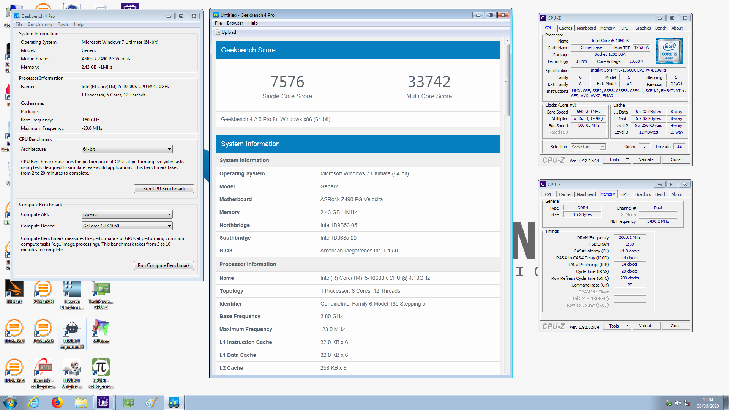
Task: Click the network tray icon
Action: (x=687, y=403)
